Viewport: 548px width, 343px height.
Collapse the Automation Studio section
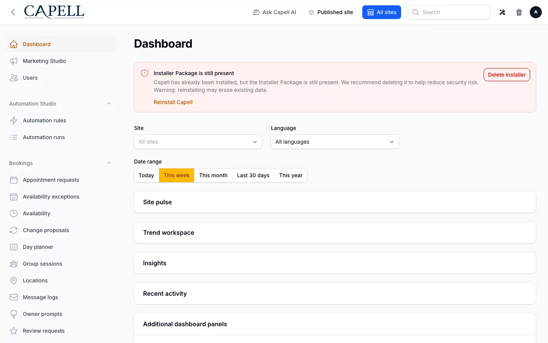coord(109,104)
